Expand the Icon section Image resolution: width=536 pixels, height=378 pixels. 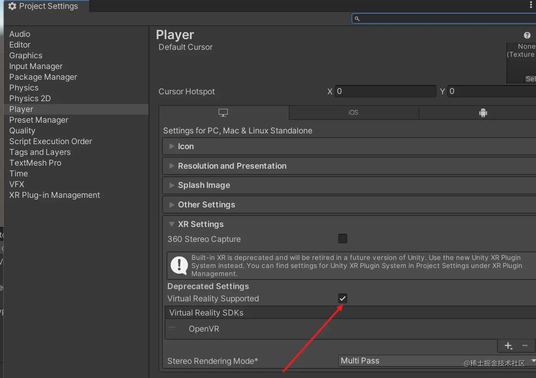(349, 146)
